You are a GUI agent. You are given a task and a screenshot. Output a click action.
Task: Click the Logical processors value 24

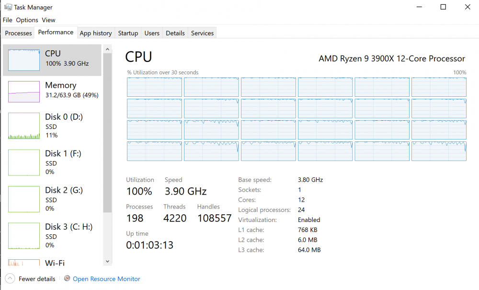(x=301, y=209)
